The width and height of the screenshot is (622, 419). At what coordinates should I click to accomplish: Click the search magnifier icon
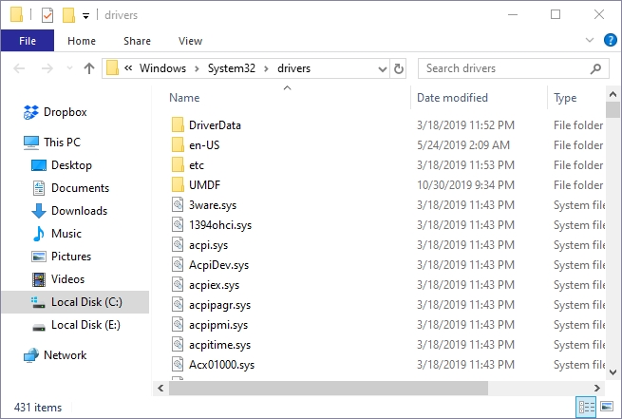tap(595, 68)
